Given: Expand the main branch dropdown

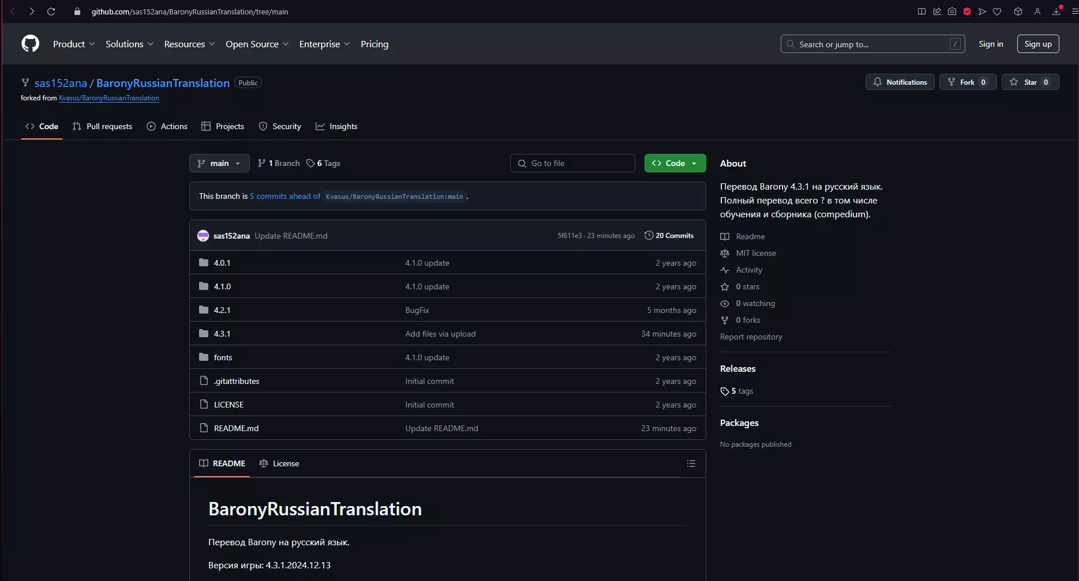Looking at the screenshot, I should [x=219, y=163].
